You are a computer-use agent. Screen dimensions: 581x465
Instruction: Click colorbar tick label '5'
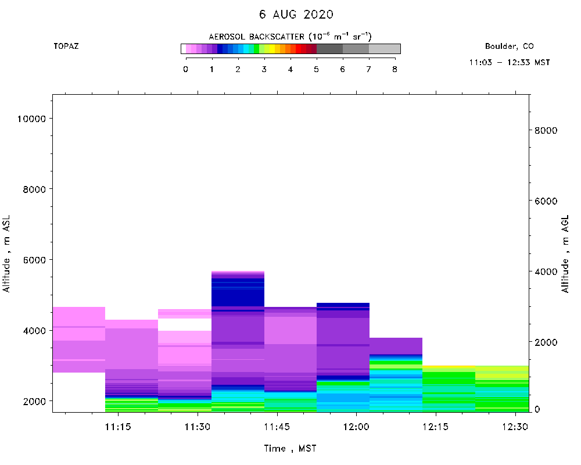[x=317, y=69]
